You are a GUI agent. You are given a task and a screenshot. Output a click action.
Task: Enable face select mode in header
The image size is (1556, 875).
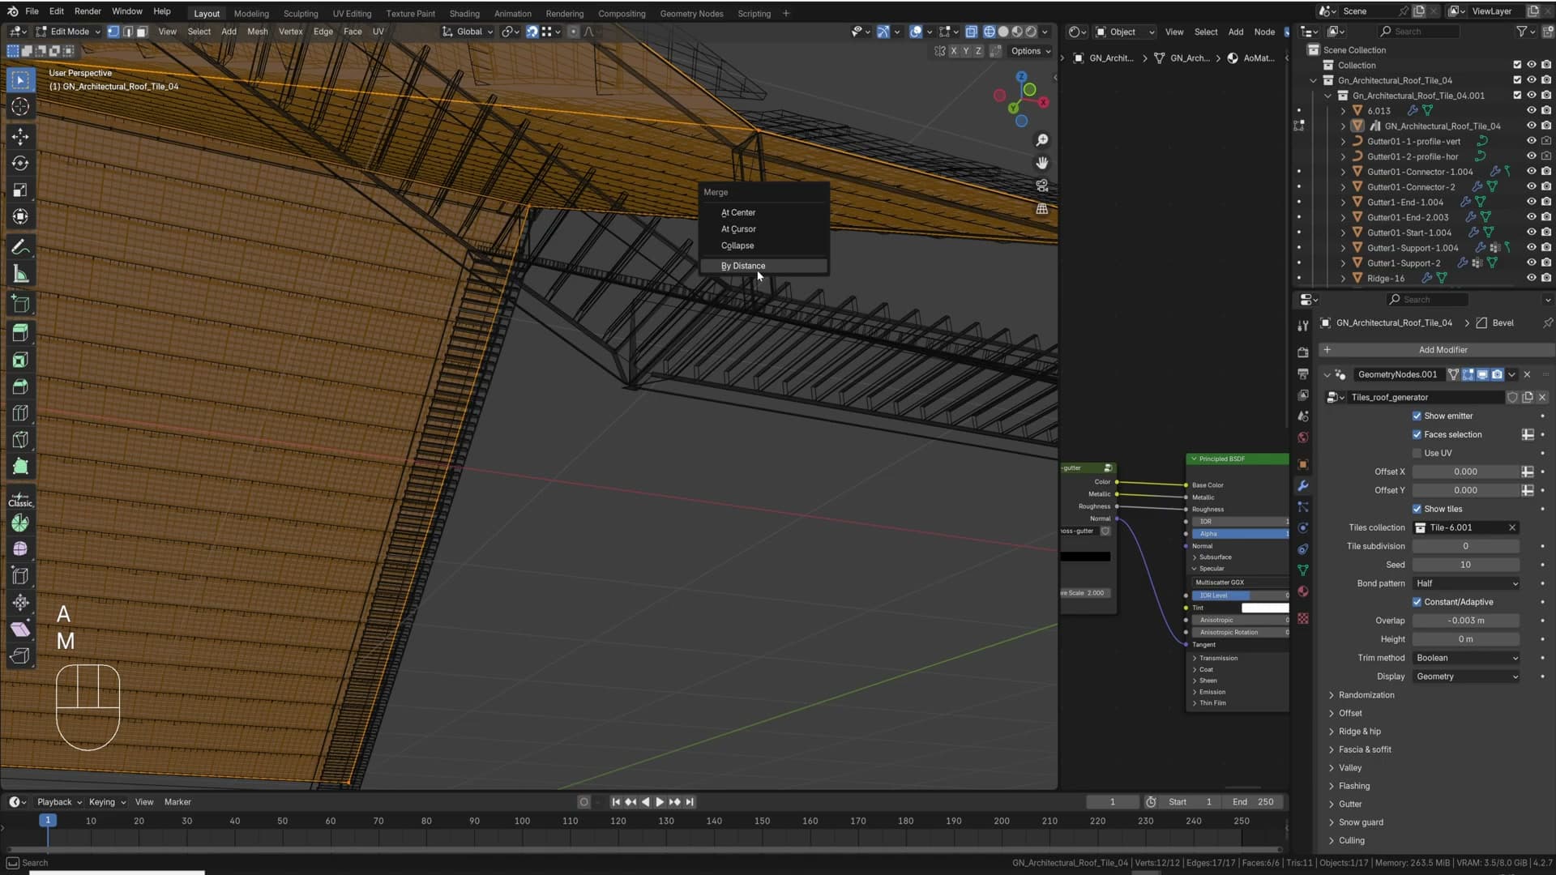coord(142,32)
